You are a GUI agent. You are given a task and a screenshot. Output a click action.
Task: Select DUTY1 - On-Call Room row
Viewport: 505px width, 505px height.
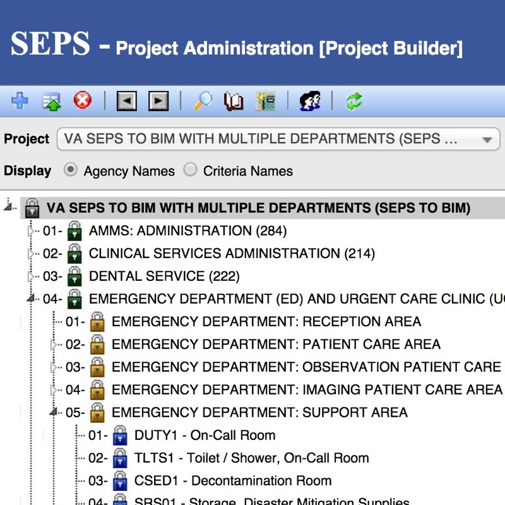coord(205,436)
